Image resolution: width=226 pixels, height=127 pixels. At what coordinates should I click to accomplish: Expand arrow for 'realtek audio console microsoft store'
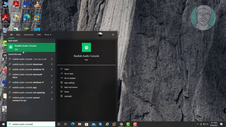[52, 76]
